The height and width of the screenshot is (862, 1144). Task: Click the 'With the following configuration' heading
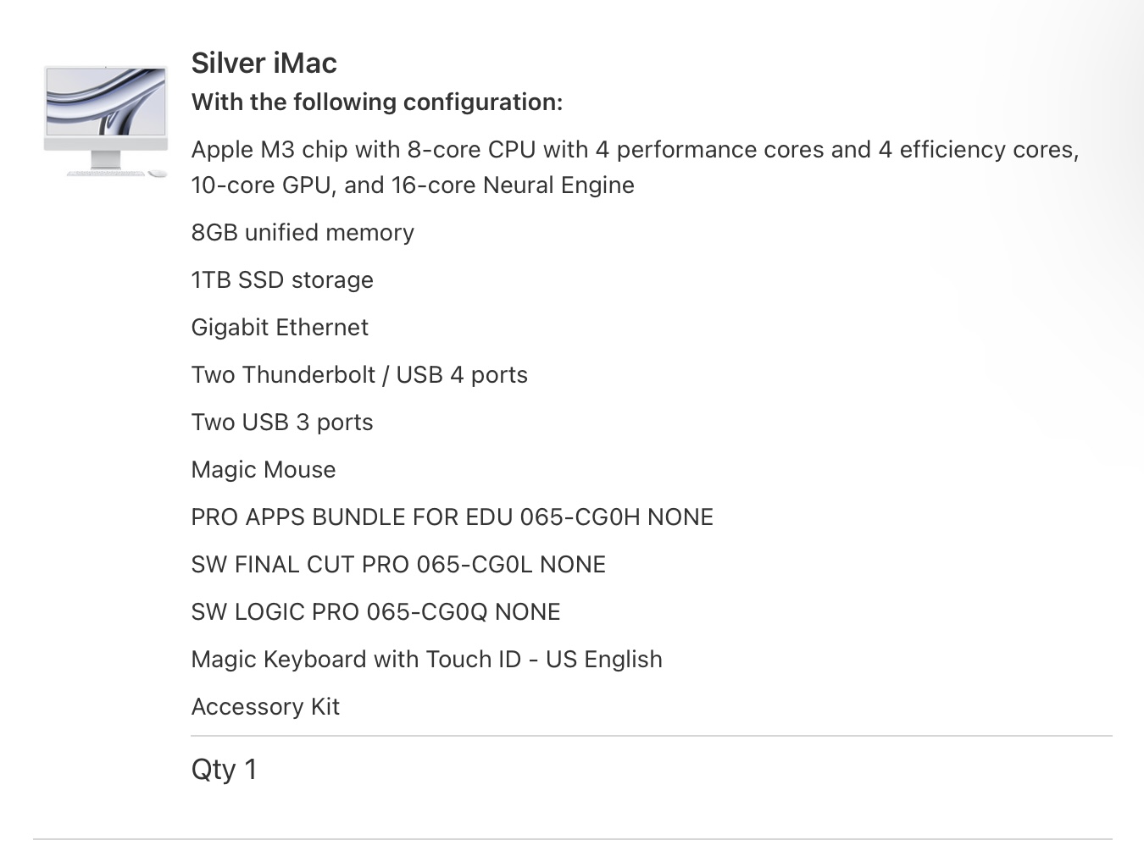[x=376, y=102]
